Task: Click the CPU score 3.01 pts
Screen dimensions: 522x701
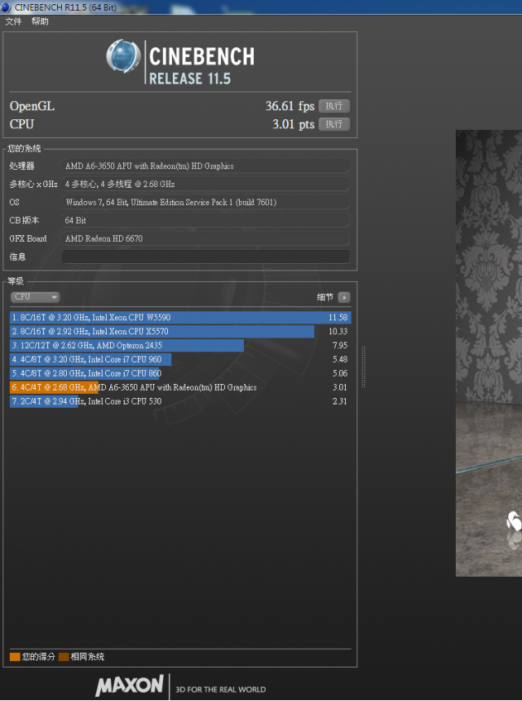Action: pyautogui.click(x=293, y=124)
